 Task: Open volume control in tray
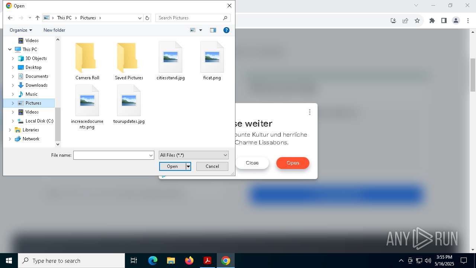coord(428,261)
